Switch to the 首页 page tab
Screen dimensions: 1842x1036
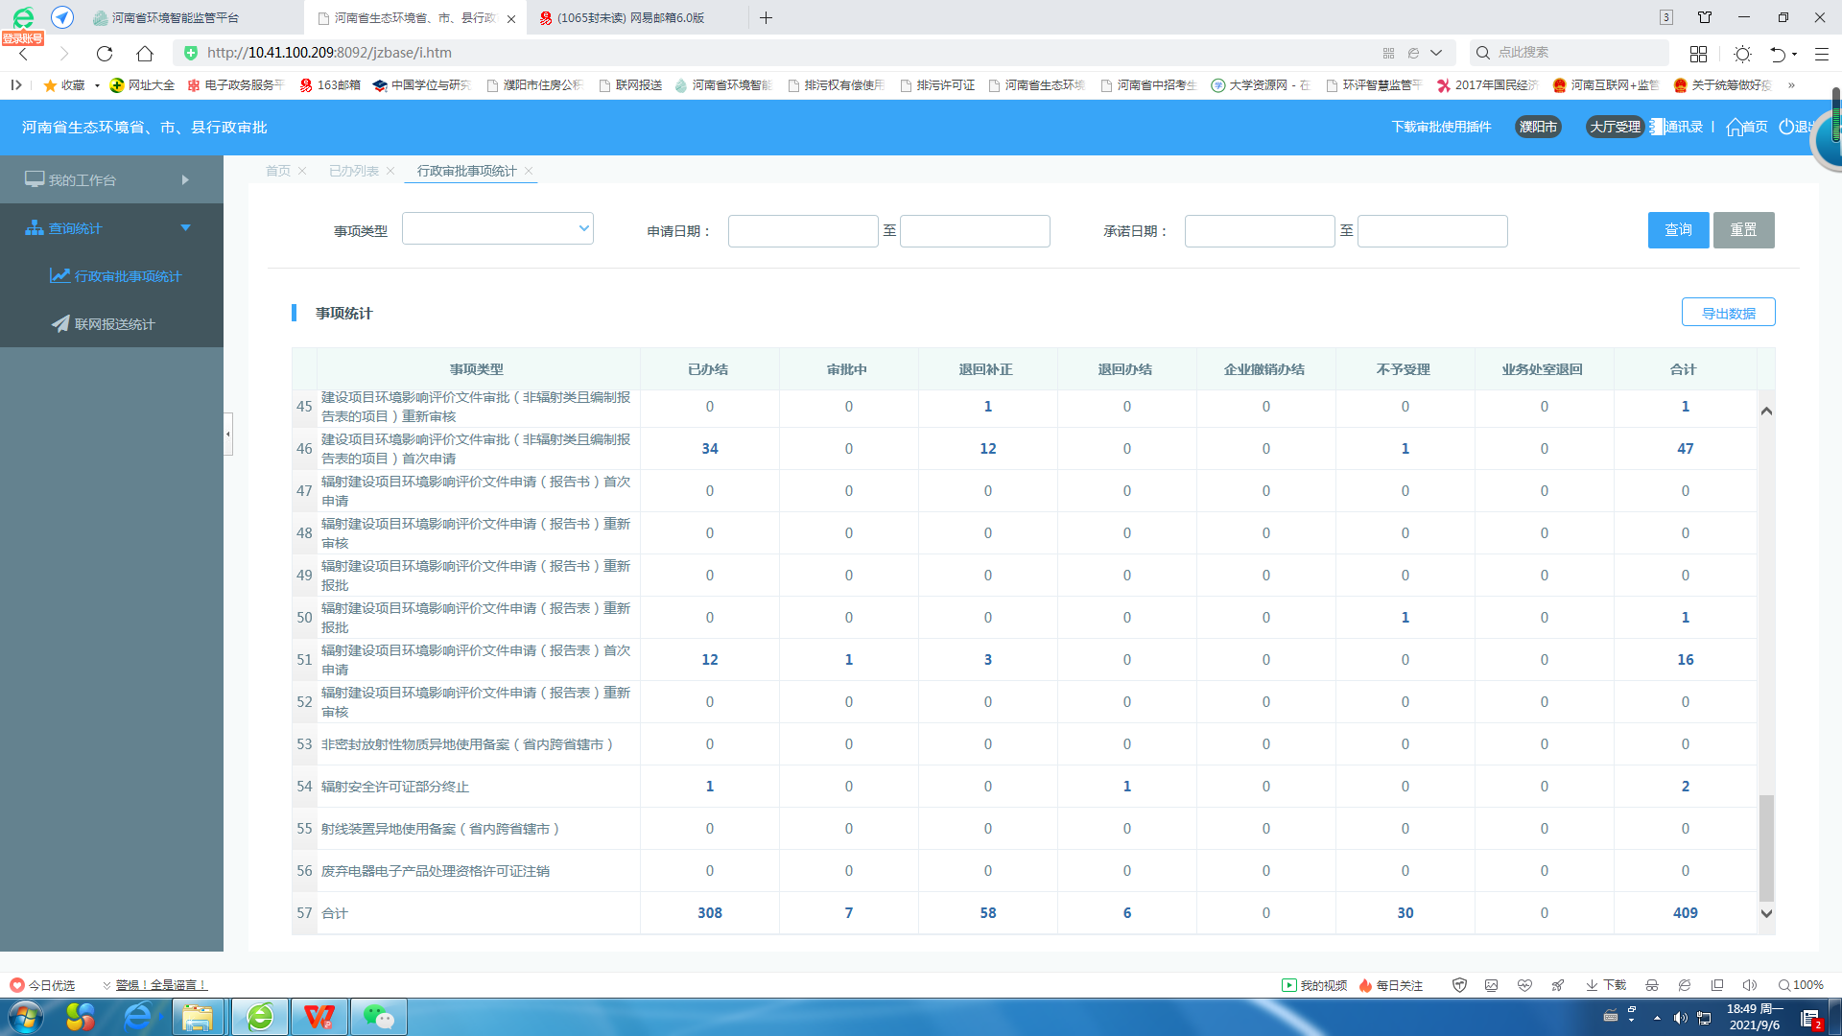[278, 171]
